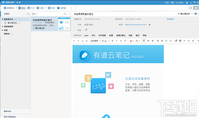Insert a bulleted list

[166, 41]
